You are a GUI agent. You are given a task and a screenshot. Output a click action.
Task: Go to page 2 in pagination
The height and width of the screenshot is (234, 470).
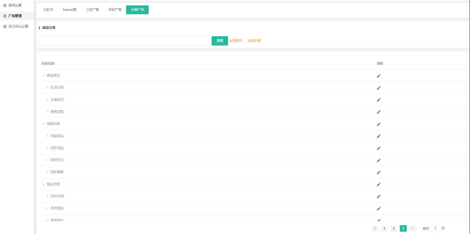pyautogui.click(x=394, y=228)
